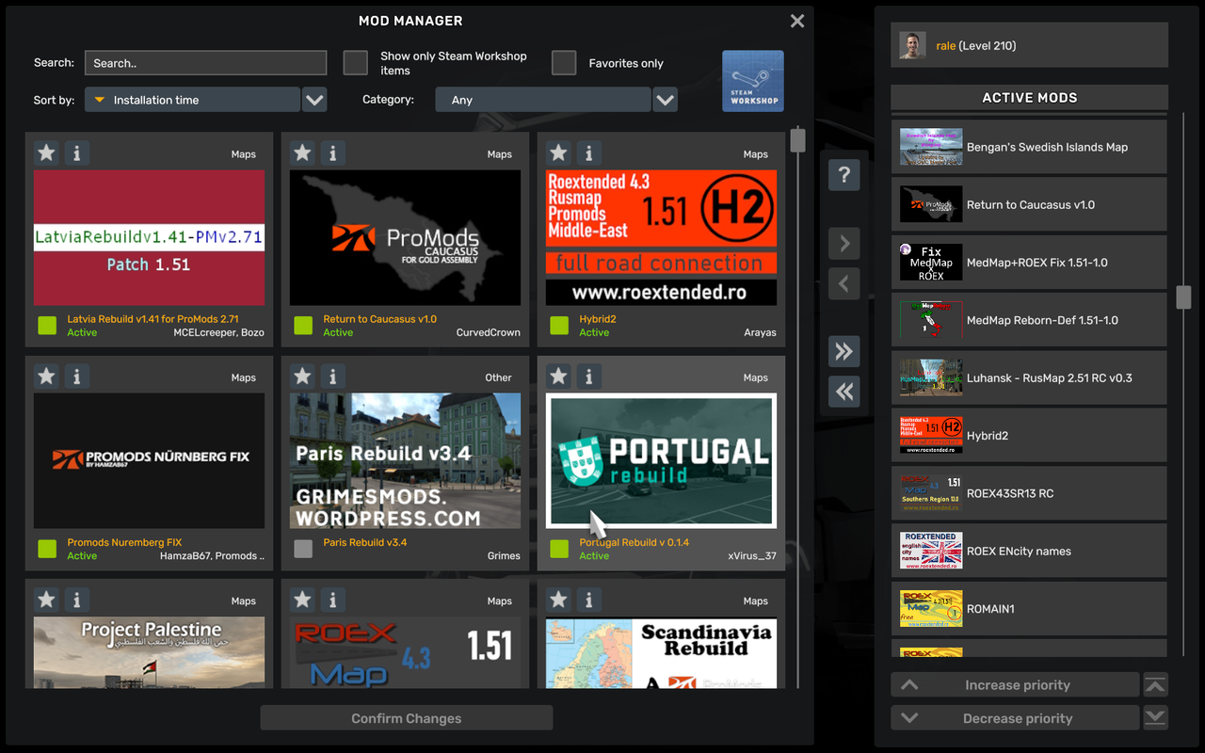Show info for Return to Caucasus card
Image resolution: width=1205 pixels, height=753 pixels.
pyautogui.click(x=333, y=152)
